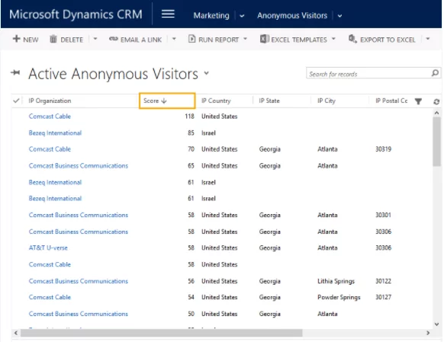Click the DELETE command label
Viewport: 444px width, 342px height.
[x=72, y=40]
